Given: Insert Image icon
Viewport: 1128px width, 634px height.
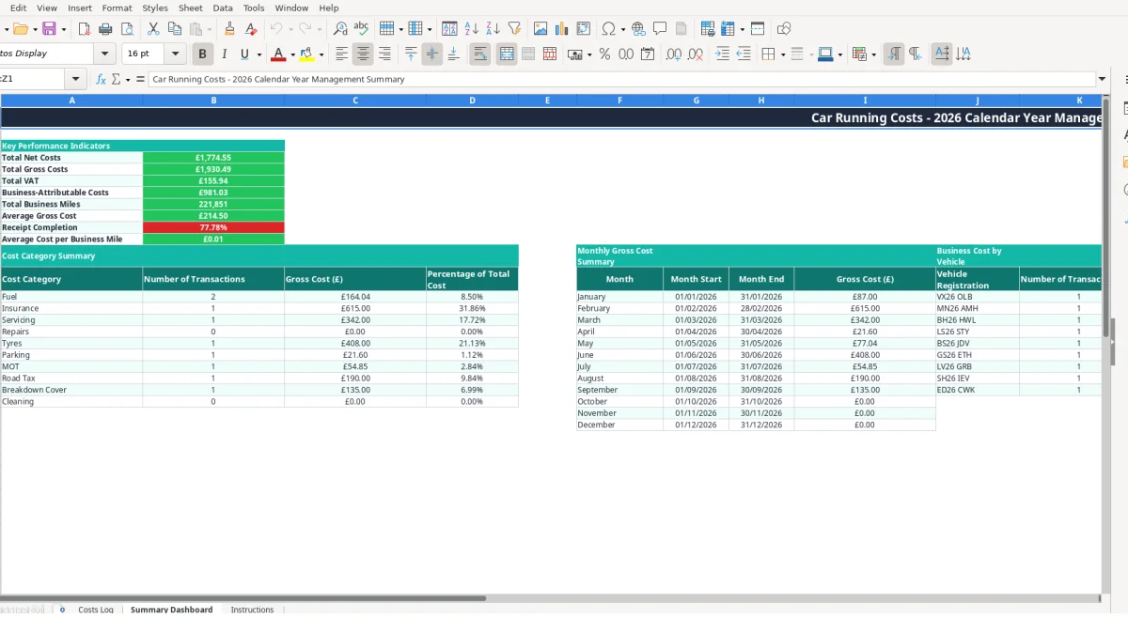Looking at the screenshot, I should (x=540, y=29).
